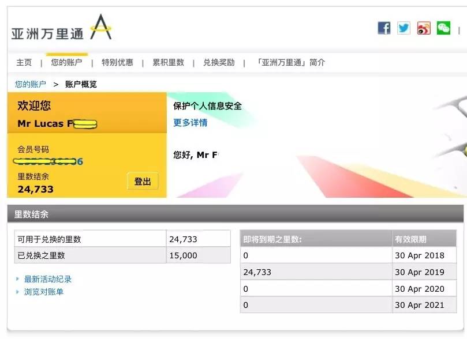Image resolution: width=467 pixels, height=339 pixels.
Task: Open the 主页 menu item
Action: [24, 62]
